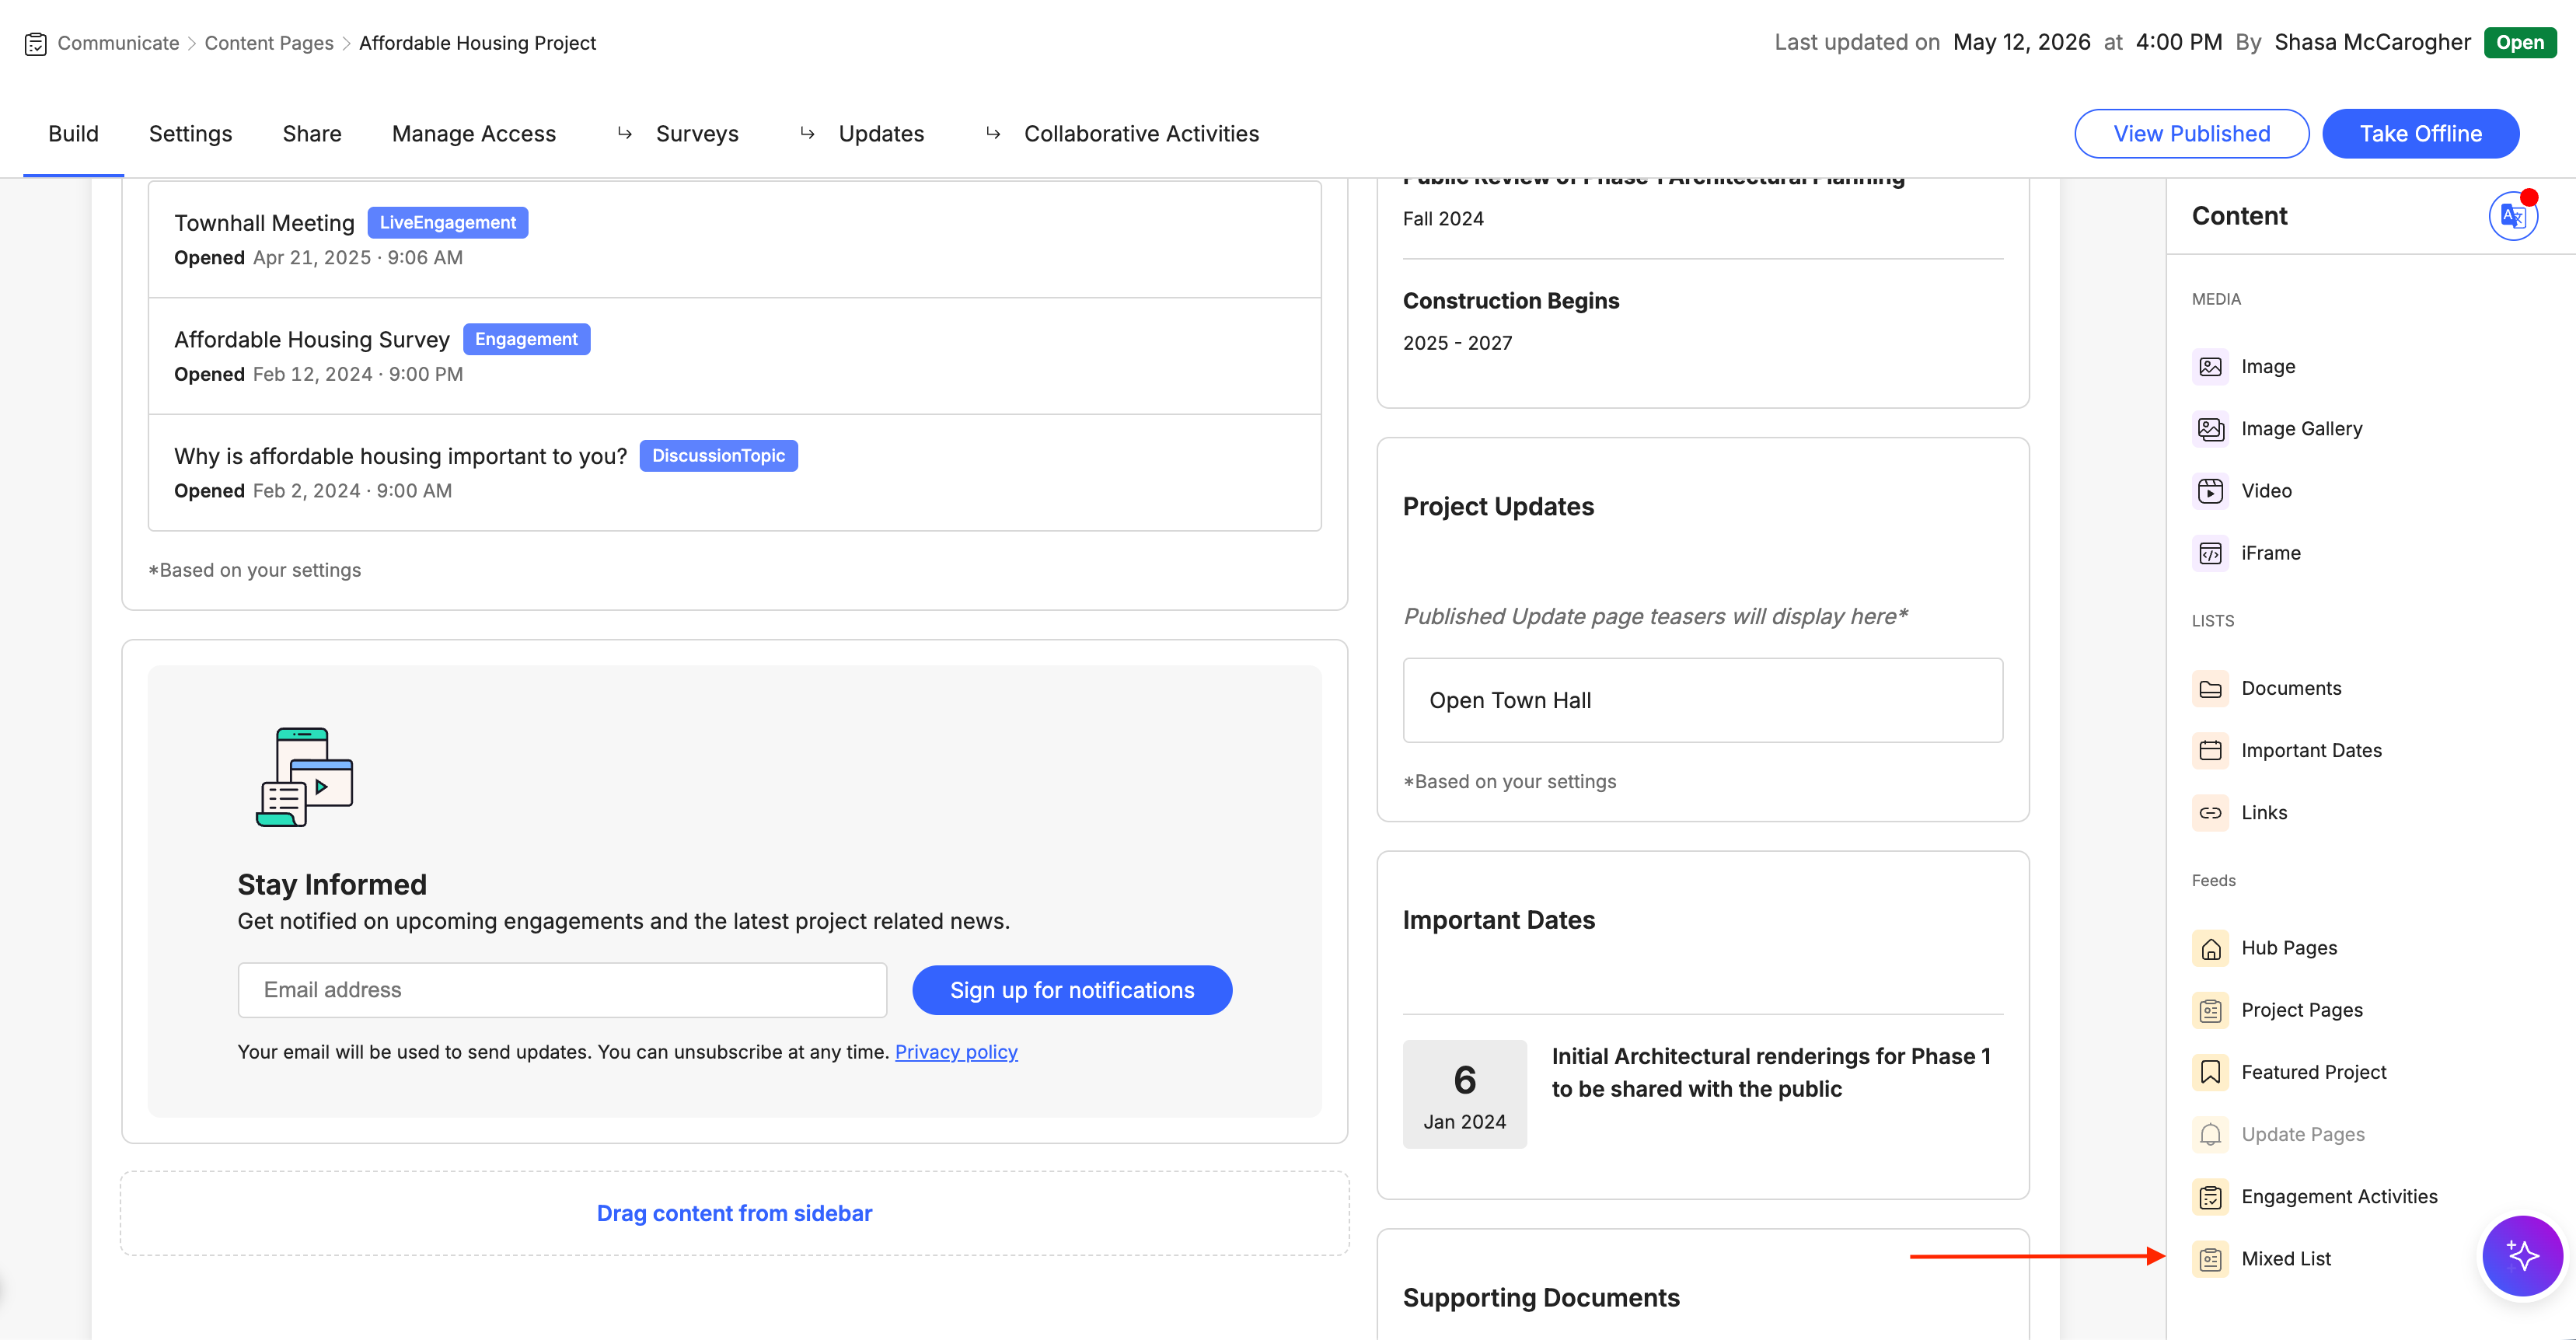This screenshot has width=2576, height=1340.
Task: Select the Image content icon
Action: coord(2210,367)
